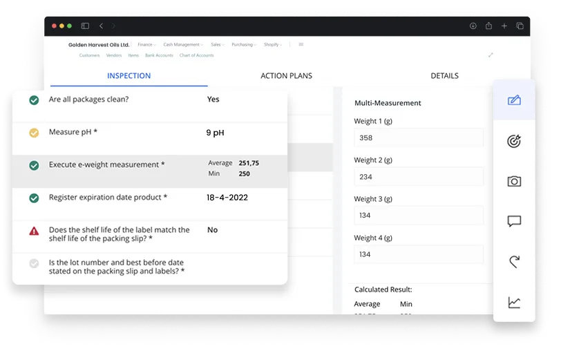
Task: Click green check for Register expiration date
Action: point(34,198)
